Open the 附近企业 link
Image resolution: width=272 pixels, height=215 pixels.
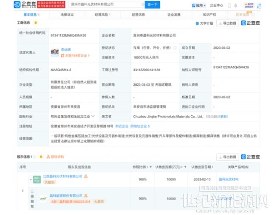(x=122, y=126)
